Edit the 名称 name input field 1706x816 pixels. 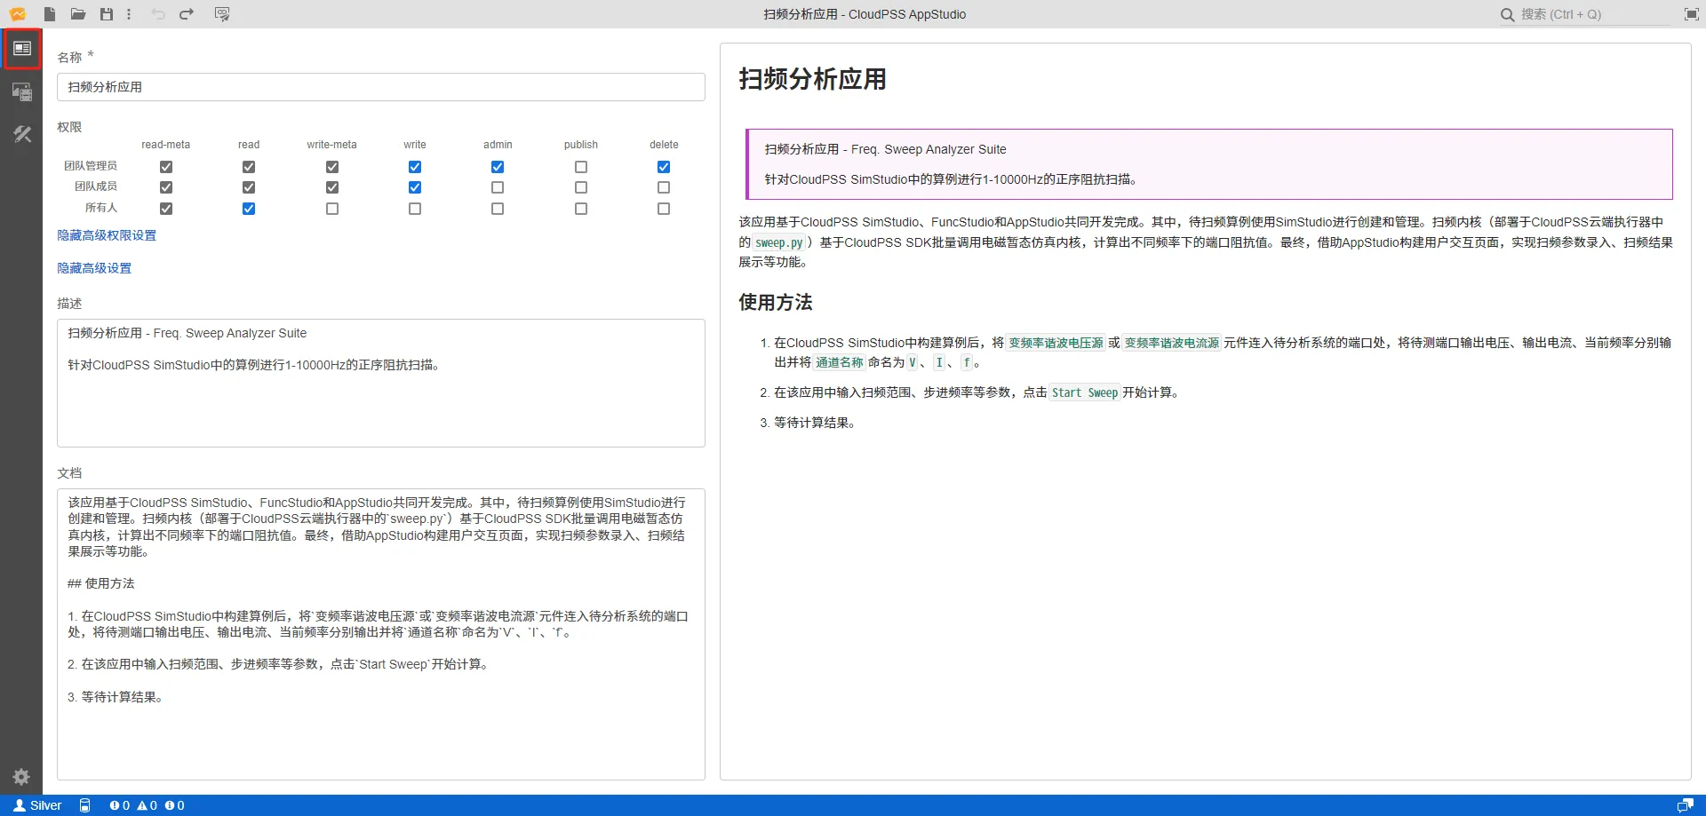pyautogui.click(x=381, y=87)
